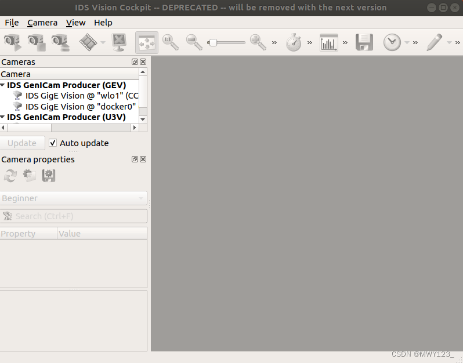The image size is (463, 363).
Task: Click camera list scroll up arrow
Action: coord(143,72)
